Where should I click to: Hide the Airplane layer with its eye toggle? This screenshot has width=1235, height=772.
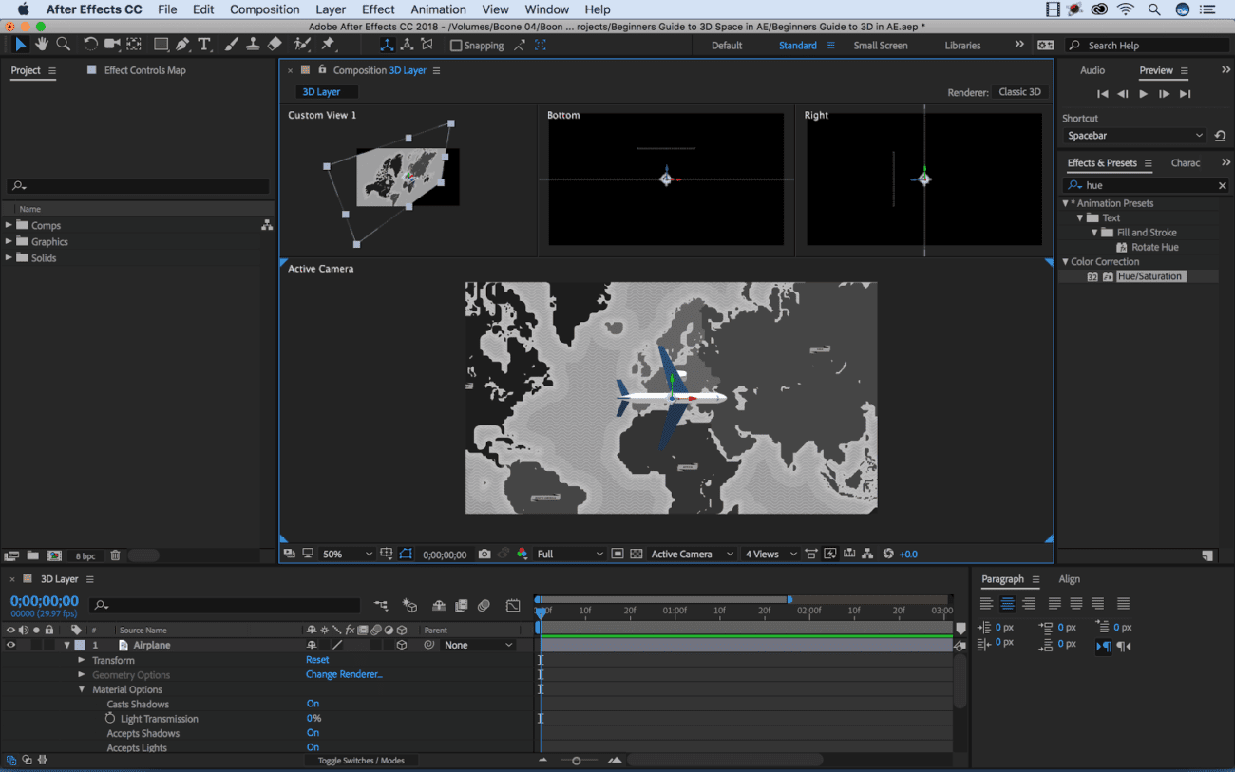pos(9,645)
